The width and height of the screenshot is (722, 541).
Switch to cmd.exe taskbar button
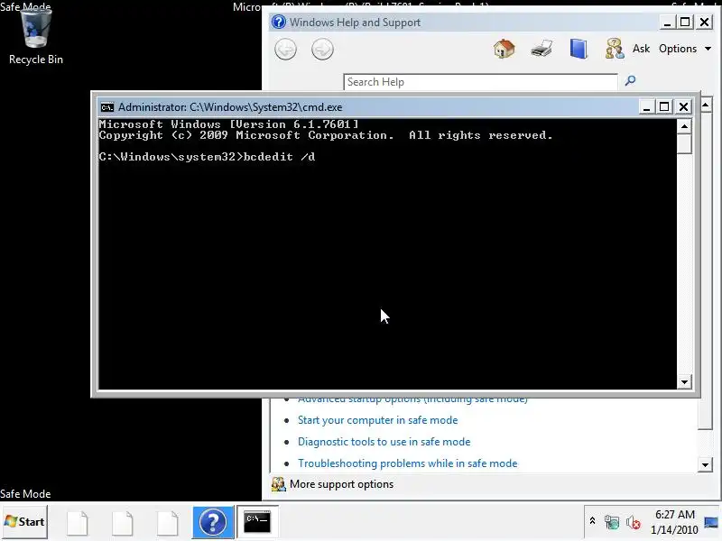pyautogui.click(x=257, y=522)
